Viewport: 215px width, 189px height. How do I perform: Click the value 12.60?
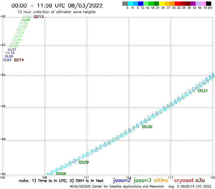(x=15, y=43)
